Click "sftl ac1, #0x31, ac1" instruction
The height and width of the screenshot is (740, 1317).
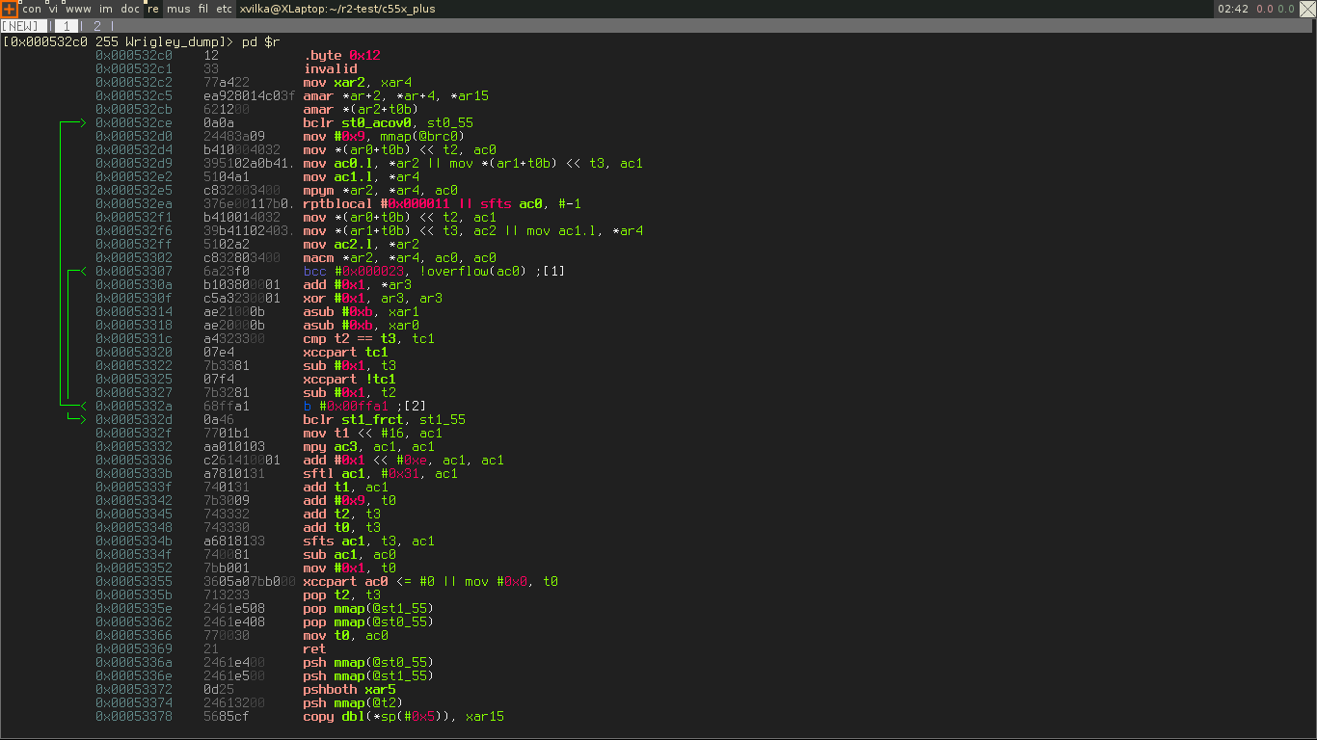click(x=381, y=473)
